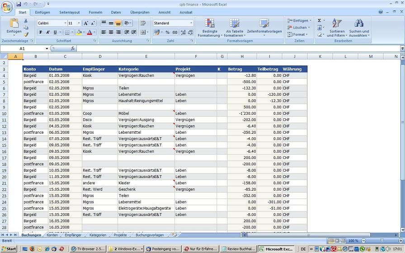Cut selection with scissors icon
The width and height of the screenshot is (405, 253).
(x=26, y=21)
